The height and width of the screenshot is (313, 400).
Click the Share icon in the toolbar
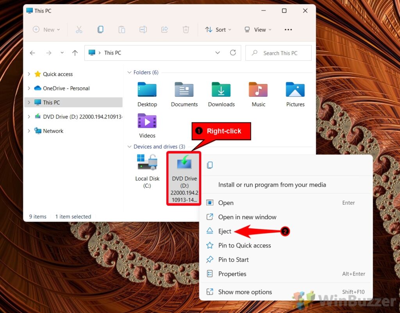tap(164, 29)
